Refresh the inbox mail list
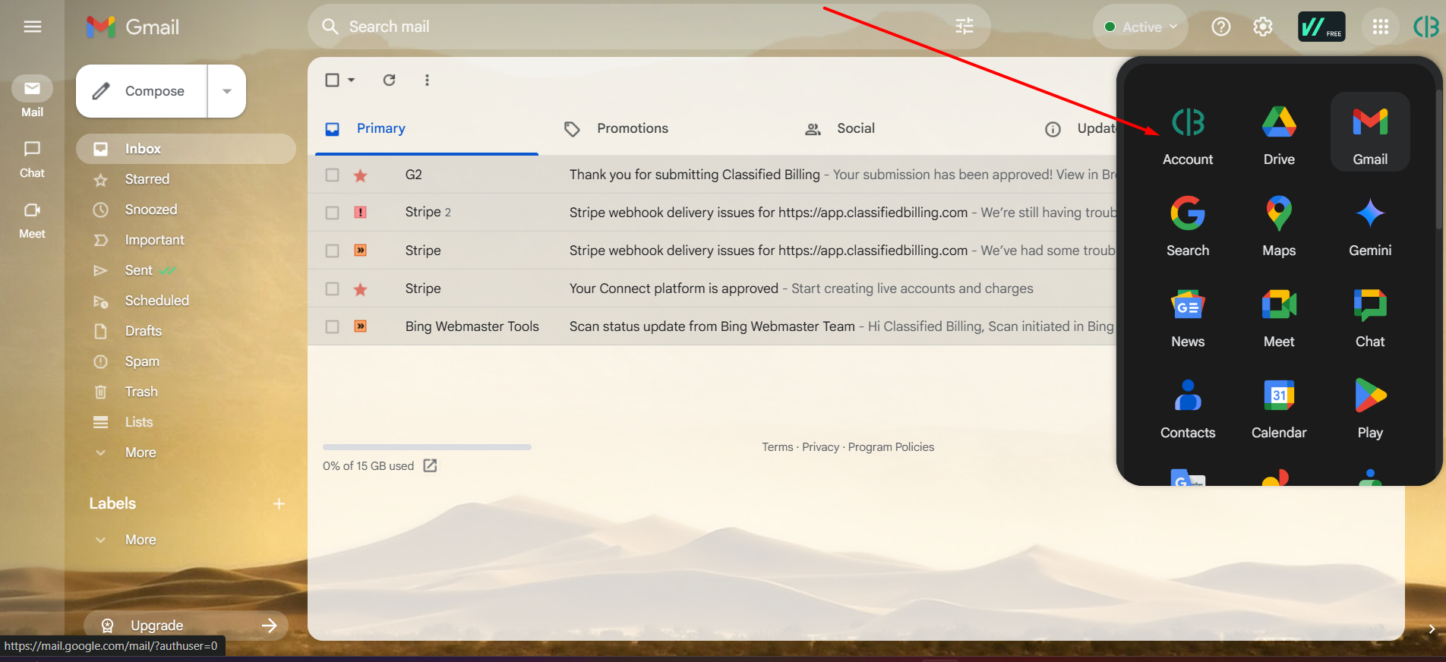 pyautogui.click(x=389, y=80)
